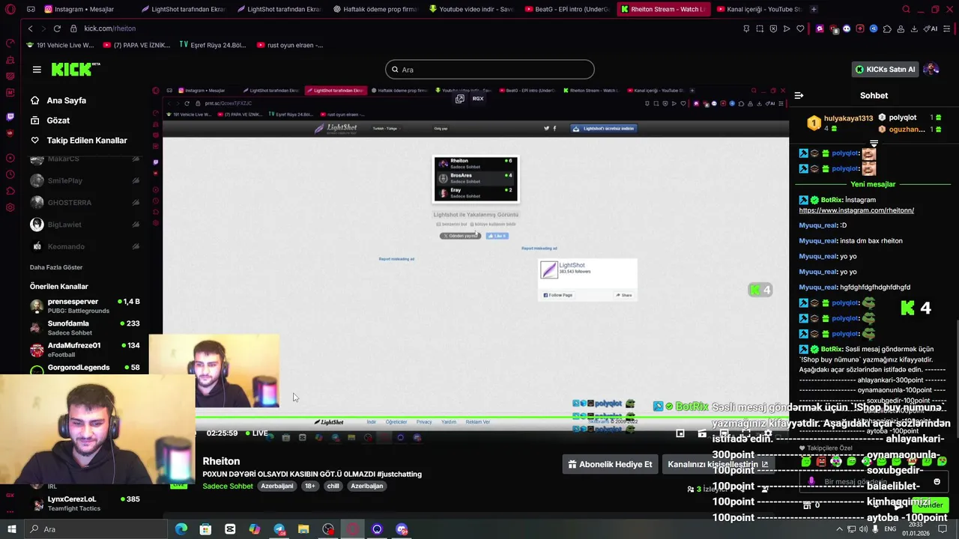Switch to Kanal içeriği YouTube Studio tab

[x=760, y=9]
